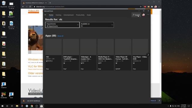Switch to the Entertainment tab
Screen dimensions: 192x108
point(69,15)
